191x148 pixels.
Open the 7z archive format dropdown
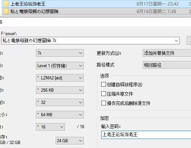pyautogui.click(x=60, y=53)
